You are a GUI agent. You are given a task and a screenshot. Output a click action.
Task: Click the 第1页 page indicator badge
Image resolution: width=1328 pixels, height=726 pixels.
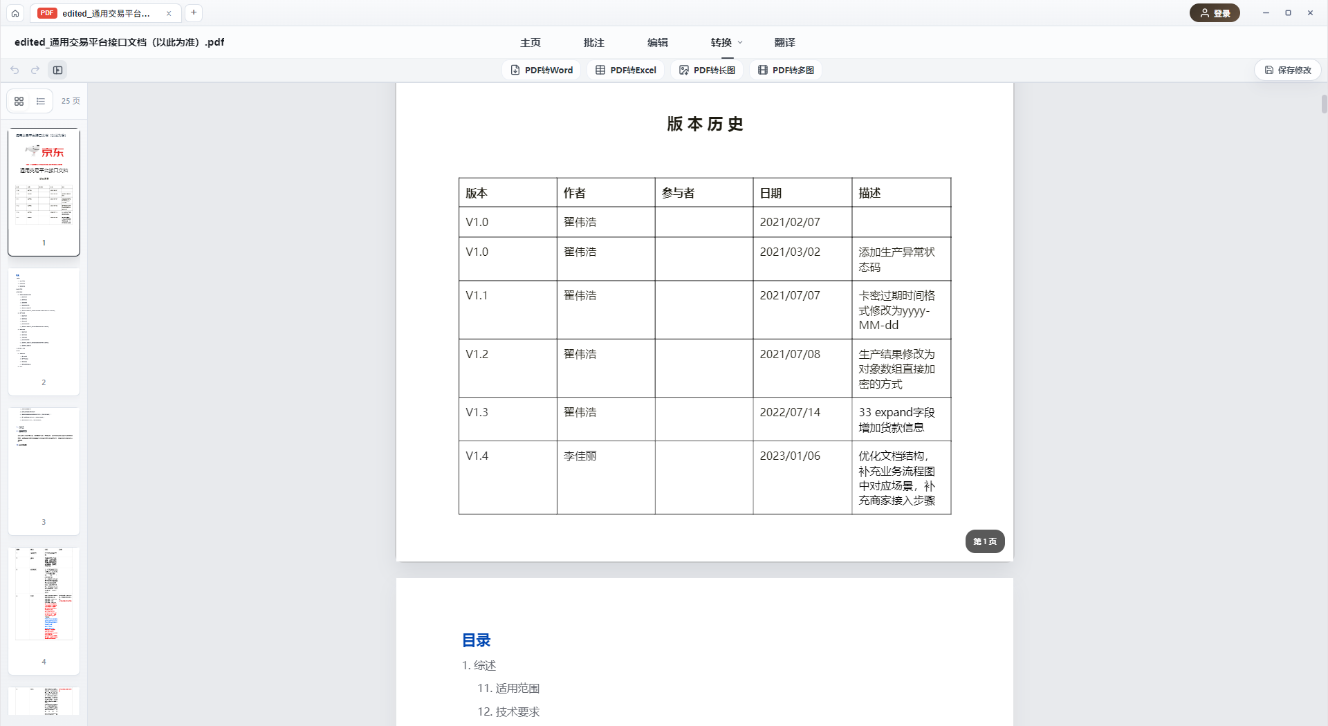pyautogui.click(x=985, y=541)
